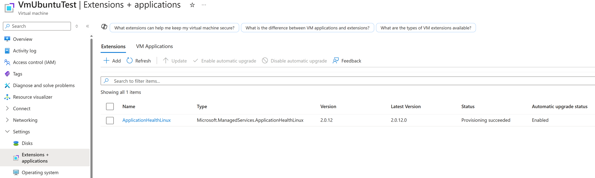
Task: Select the Extensions tab
Action: [x=113, y=46]
